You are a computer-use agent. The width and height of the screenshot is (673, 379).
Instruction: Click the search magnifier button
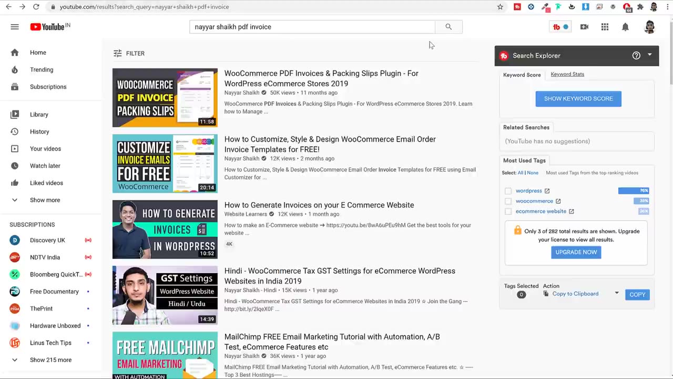point(448,27)
